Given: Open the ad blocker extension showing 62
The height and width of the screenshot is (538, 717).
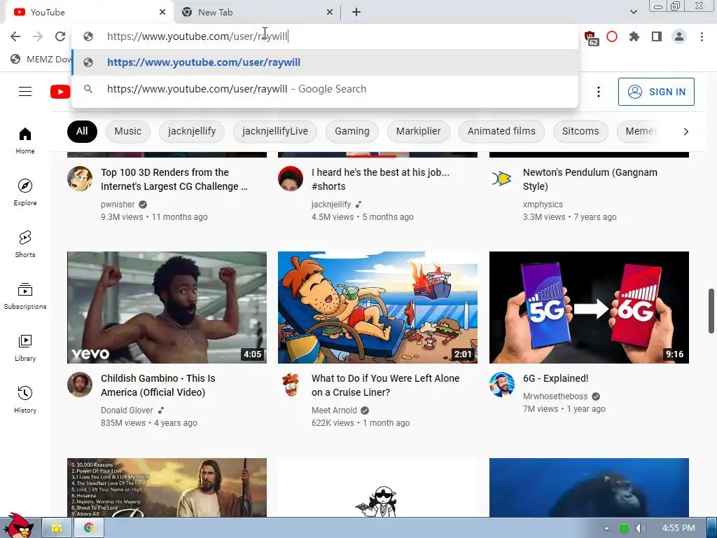Looking at the screenshot, I should [x=590, y=38].
